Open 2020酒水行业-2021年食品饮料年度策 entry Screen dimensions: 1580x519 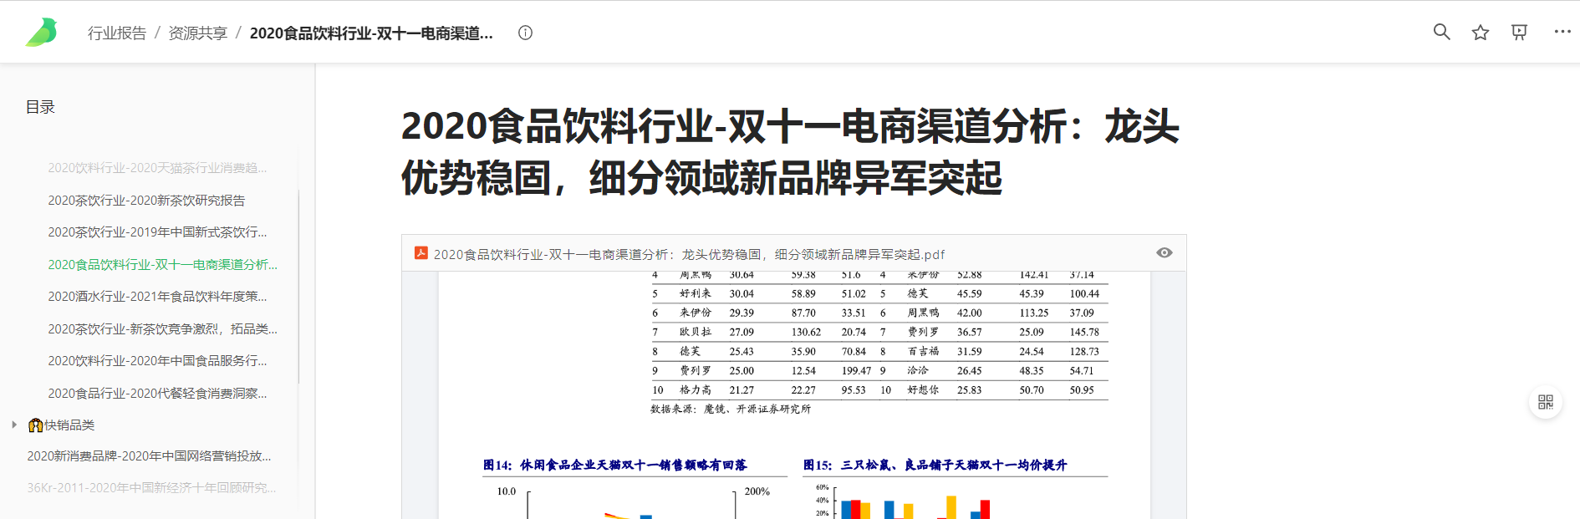(157, 297)
